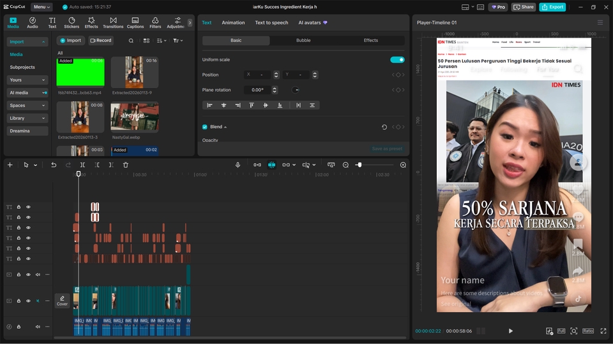Select the Bubble sub-tab

point(303,40)
